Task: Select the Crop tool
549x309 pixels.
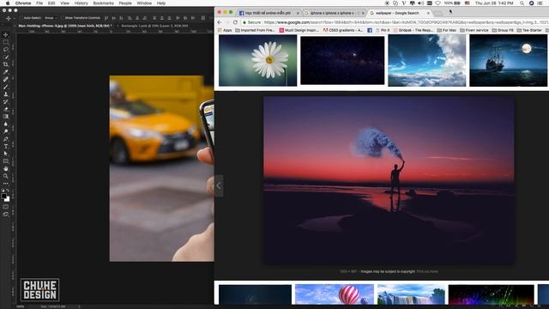Action: (6, 64)
